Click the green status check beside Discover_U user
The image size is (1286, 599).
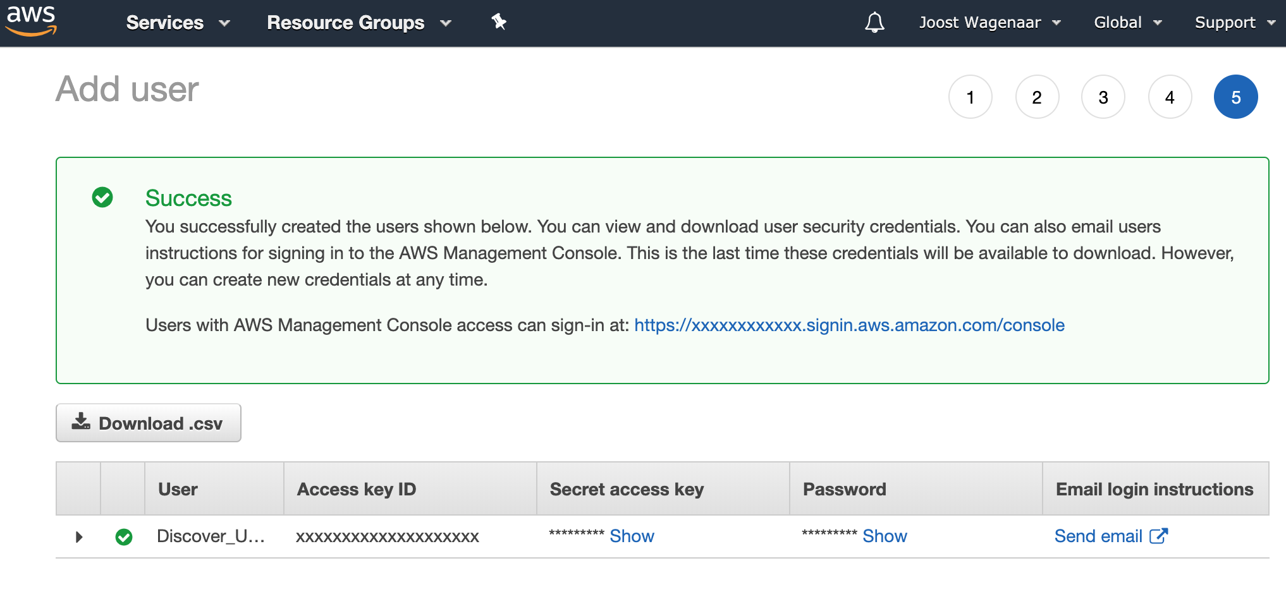click(x=124, y=537)
